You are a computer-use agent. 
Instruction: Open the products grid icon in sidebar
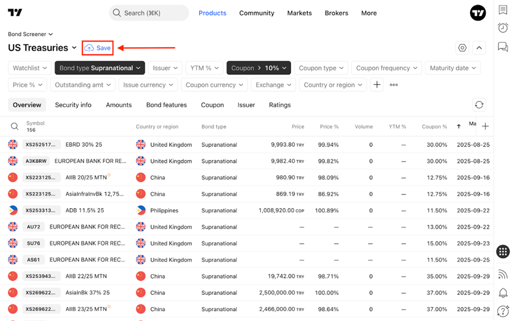[x=503, y=251]
